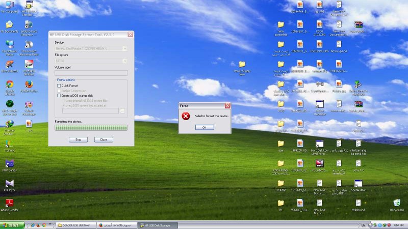Open the acer folder on desktop
Viewport: 408px width, 229px height.
pyautogui.click(x=281, y=146)
